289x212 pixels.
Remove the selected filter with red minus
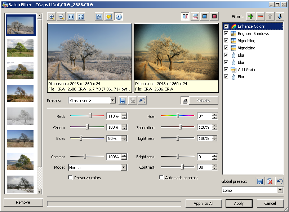[260, 17]
